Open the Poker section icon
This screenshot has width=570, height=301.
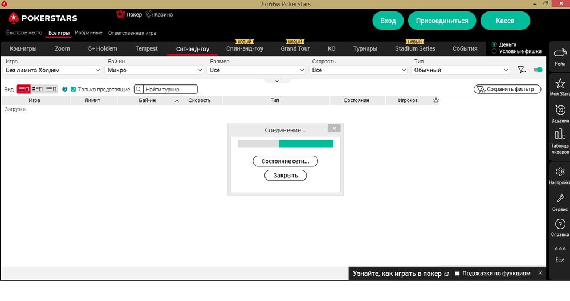120,15
